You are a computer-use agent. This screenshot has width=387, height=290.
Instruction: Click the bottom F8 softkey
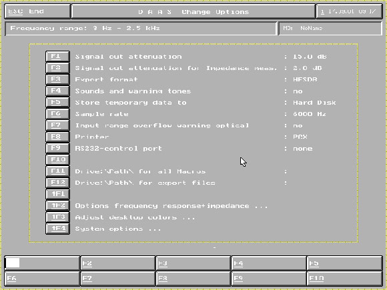tap(193, 279)
